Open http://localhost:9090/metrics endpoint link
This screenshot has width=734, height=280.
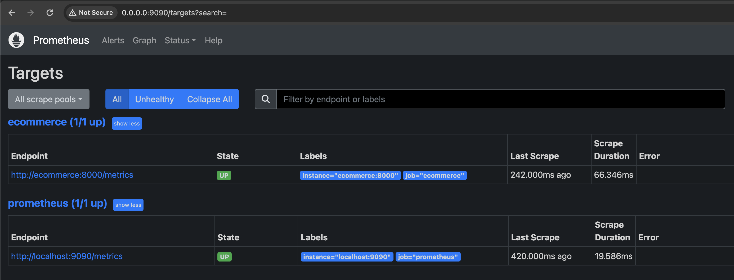pyautogui.click(x=67, y=256)
